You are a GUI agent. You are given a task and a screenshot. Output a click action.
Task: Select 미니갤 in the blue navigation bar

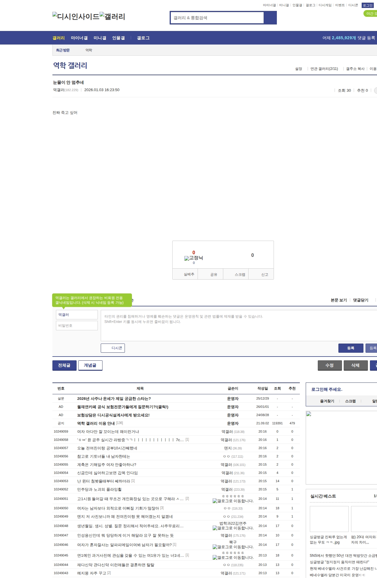coord(100,38)
